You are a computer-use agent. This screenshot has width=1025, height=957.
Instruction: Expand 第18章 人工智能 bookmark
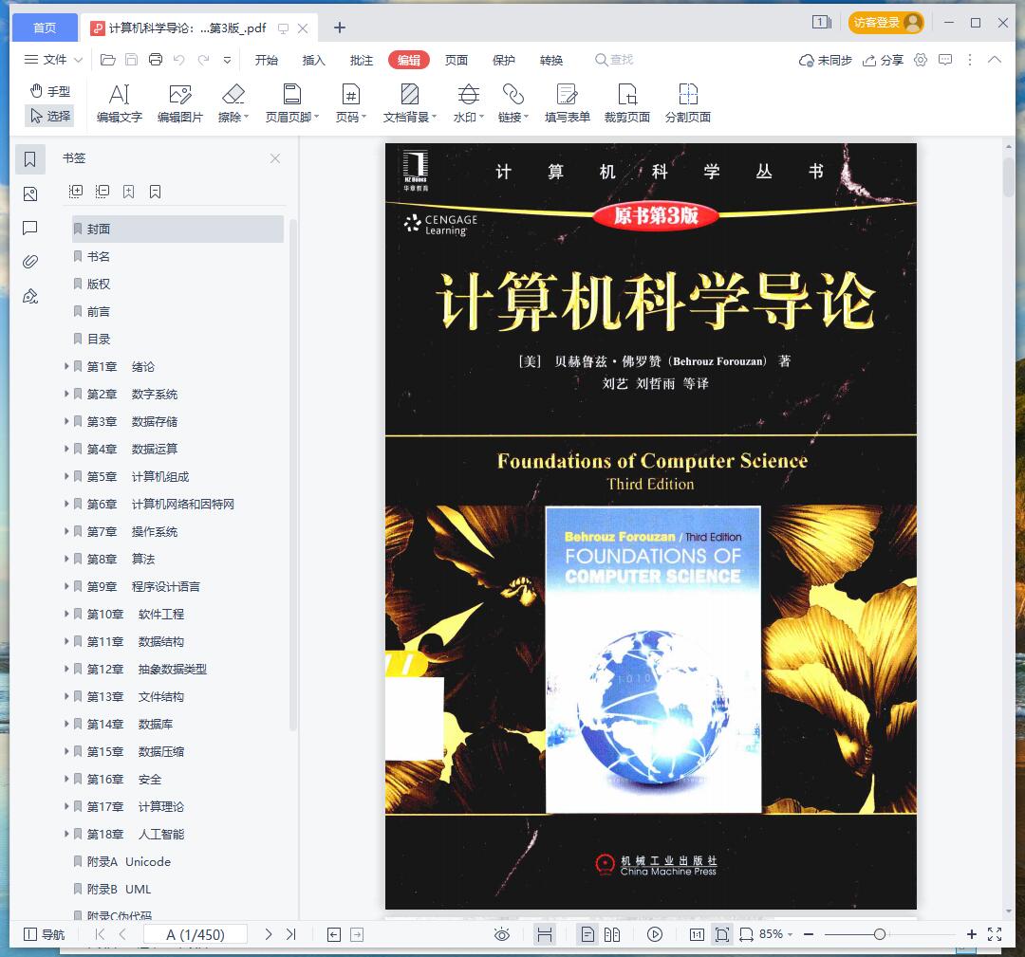click(66, 834)
